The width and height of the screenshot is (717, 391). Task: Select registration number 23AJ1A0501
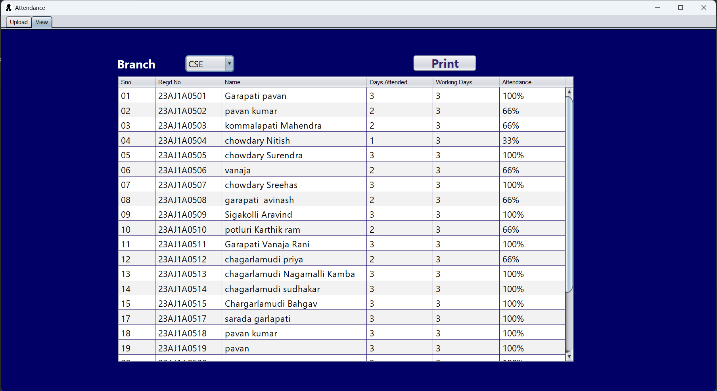click(x=188, y=96)
